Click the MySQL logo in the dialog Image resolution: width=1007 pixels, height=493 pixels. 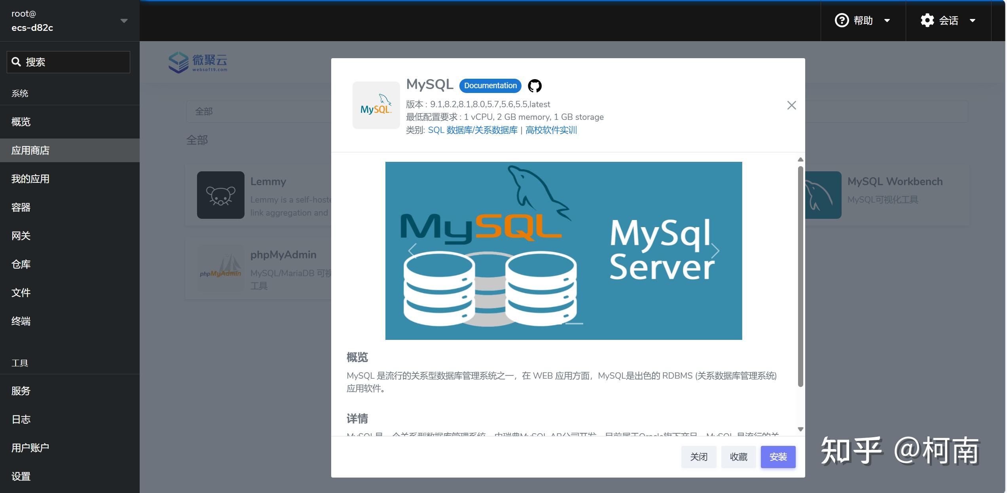pyautogui.click(x=376, y=104)
